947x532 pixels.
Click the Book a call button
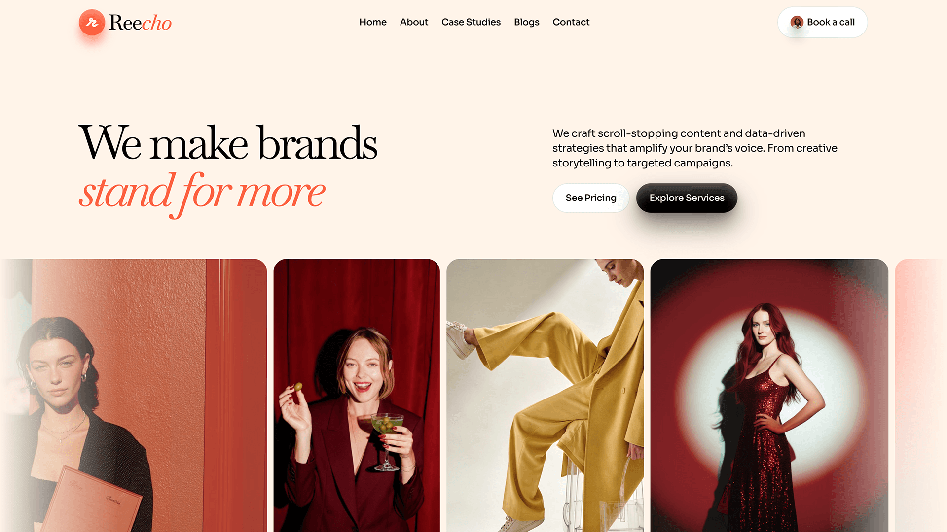(x=822, y=22)
